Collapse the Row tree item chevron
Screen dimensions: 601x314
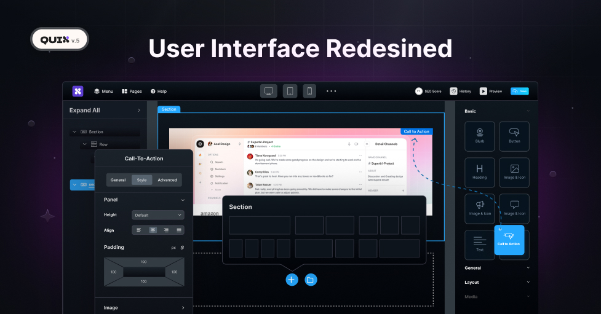(x=85, y=144)
